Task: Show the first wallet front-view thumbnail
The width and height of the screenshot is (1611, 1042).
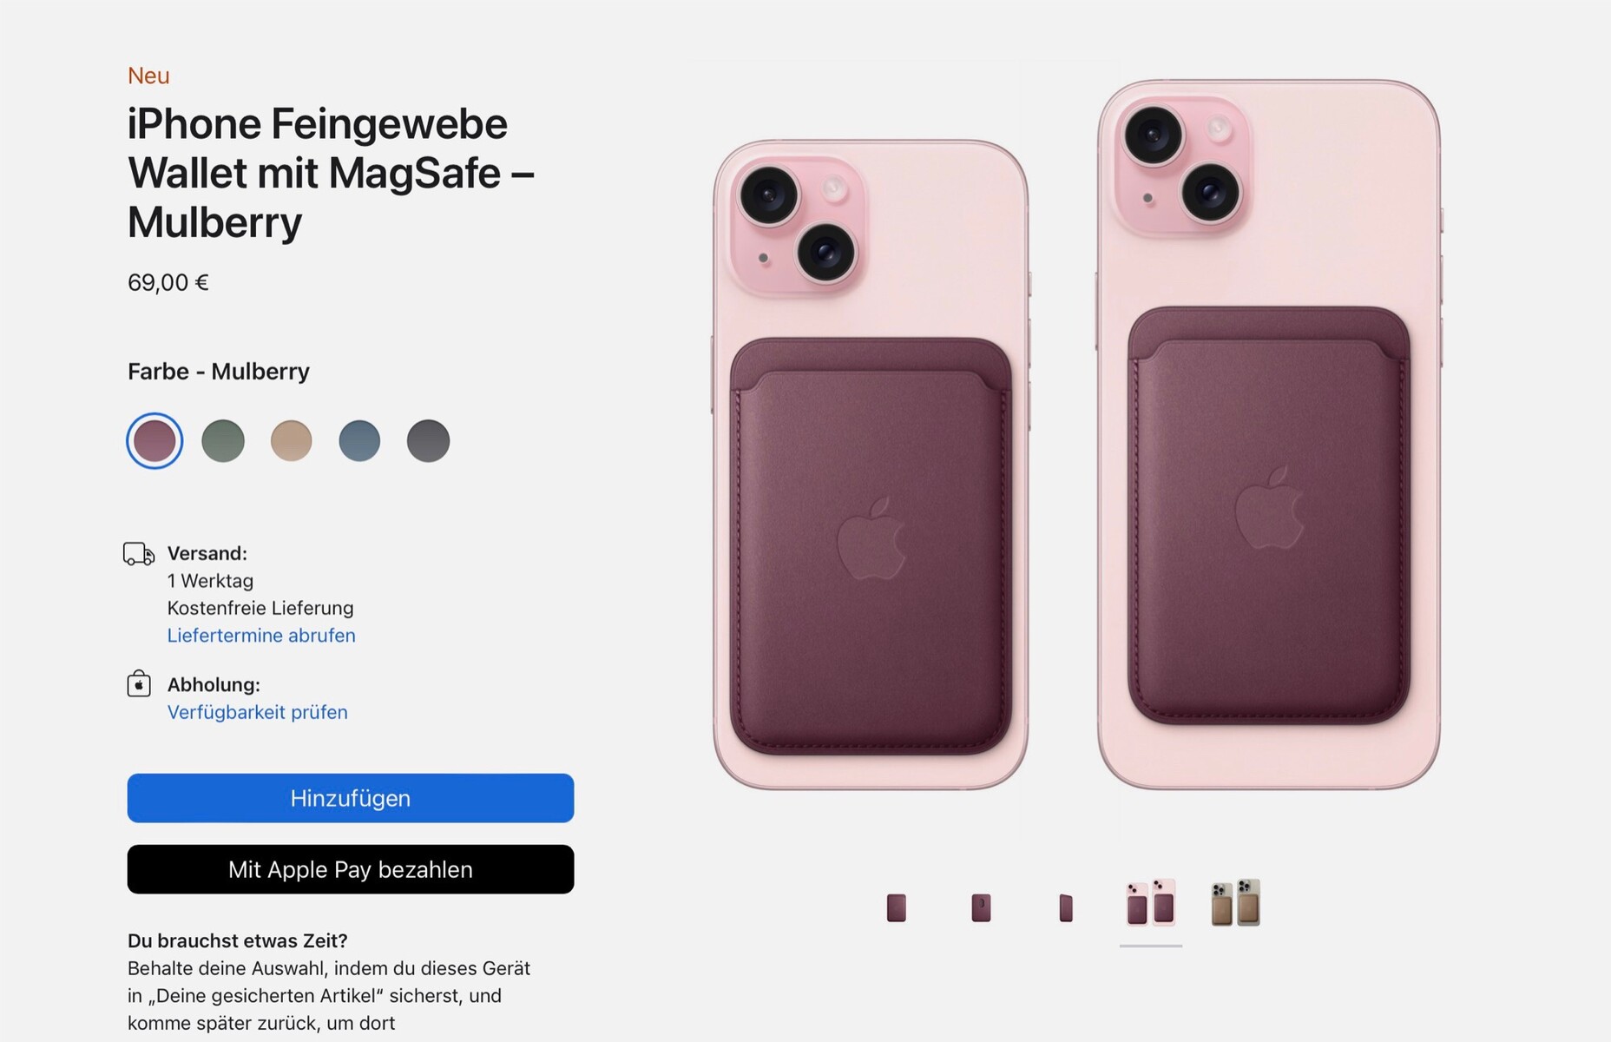Action: [897, 907]
